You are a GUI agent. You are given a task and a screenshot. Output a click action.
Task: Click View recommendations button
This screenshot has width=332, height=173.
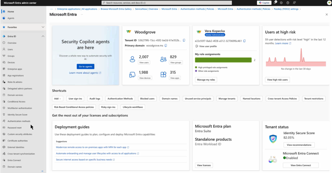(299, 145)
